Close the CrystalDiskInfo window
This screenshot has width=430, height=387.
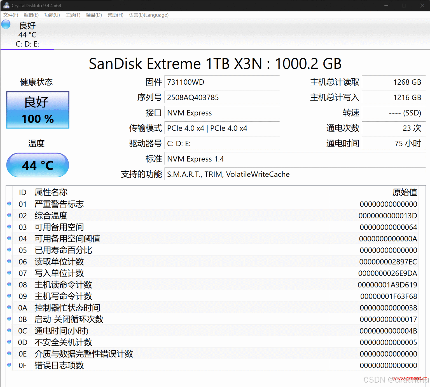point(422,5)
